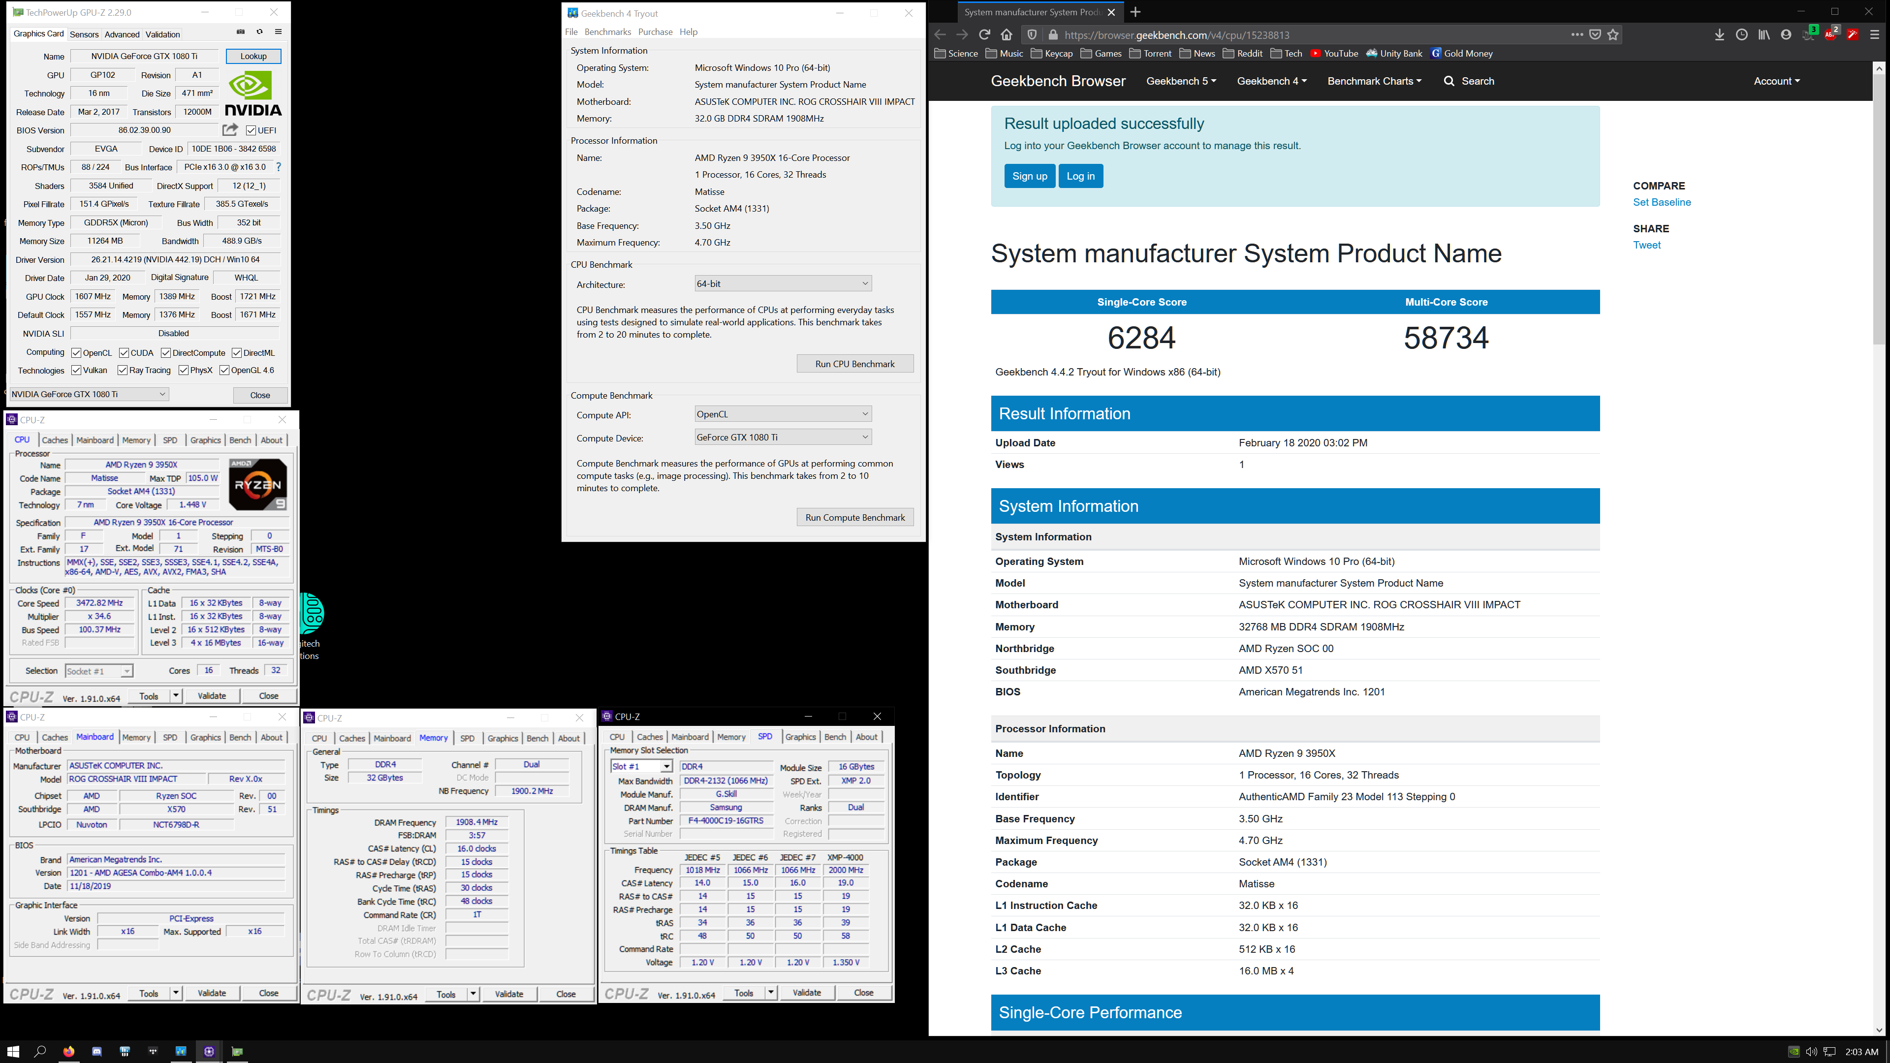The height and width of the screenshot is (1063, 1890).
Task: Save page to Pocket icon
Action: pos(1595,34)
